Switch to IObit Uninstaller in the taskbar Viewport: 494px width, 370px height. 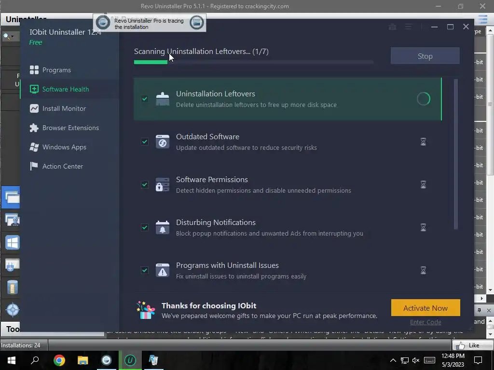click(x=130, y=360)
